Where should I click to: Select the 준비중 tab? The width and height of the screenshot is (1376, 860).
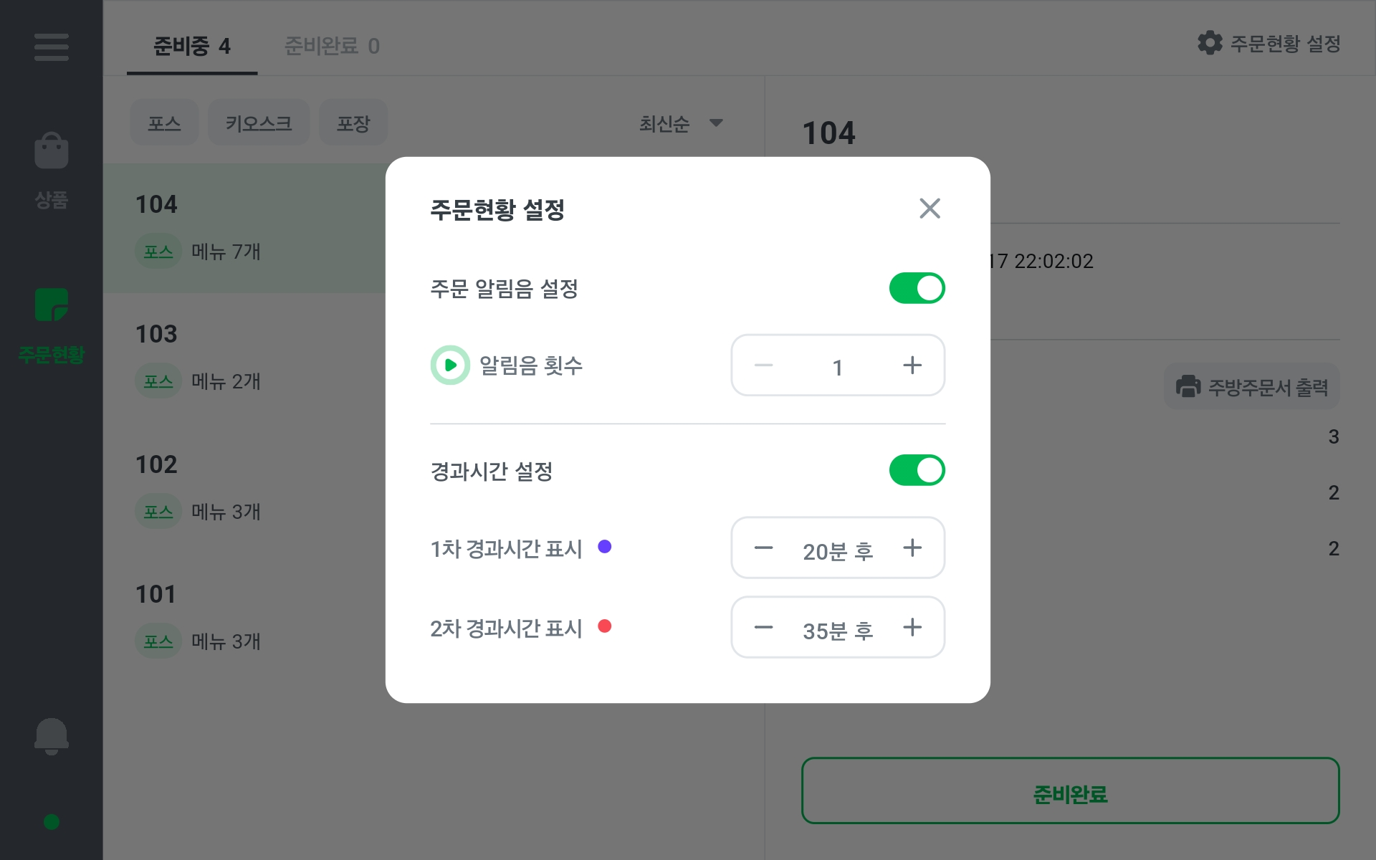point(191,46)
